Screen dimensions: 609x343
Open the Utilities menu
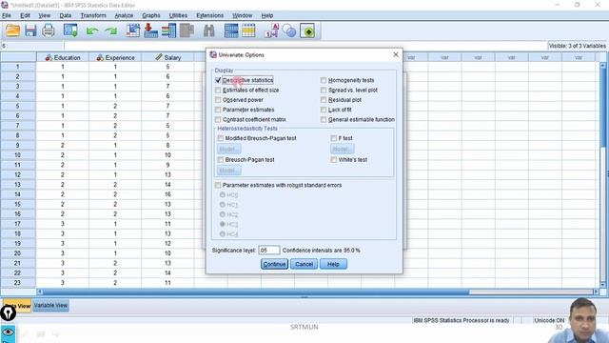click(x=178, y=15)
